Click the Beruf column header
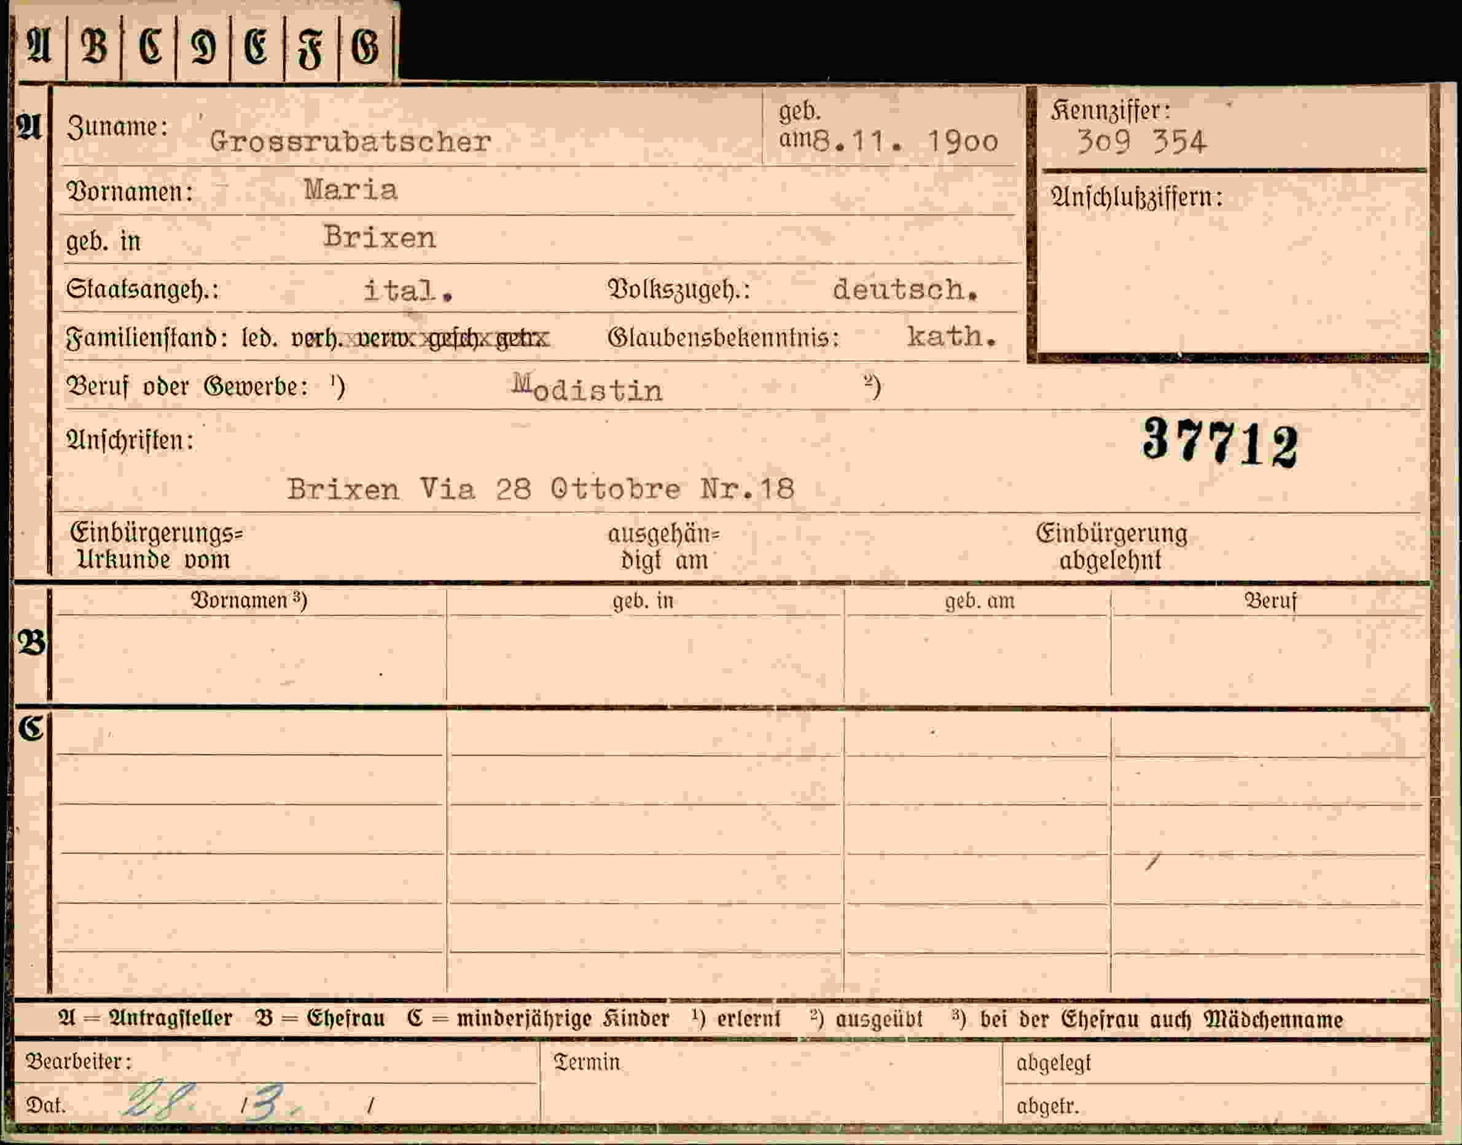 (1270, 601)
